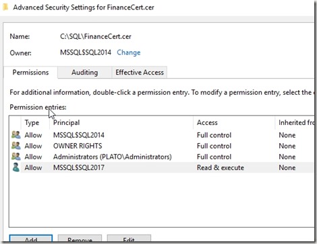
Task: Sort by the Type column header
Action: pyautogui.click(x=35, y=122)
